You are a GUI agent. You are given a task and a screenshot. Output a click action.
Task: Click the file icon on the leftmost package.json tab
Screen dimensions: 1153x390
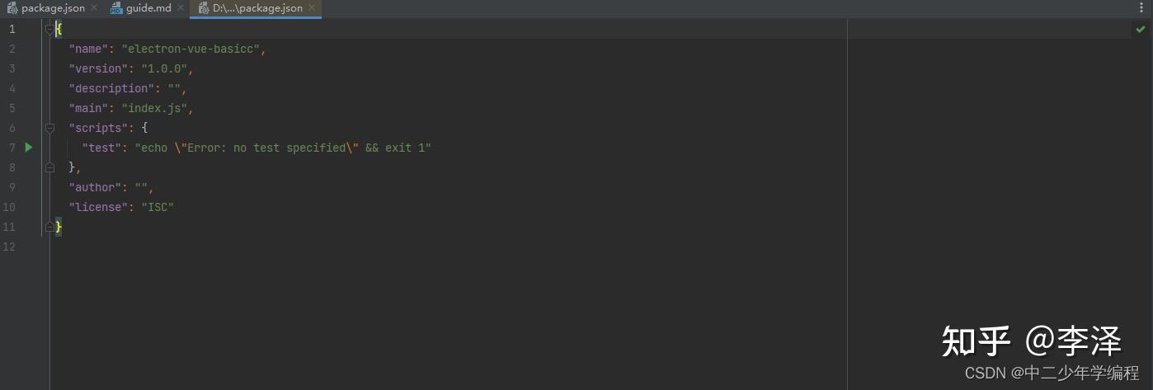(12, 8)
